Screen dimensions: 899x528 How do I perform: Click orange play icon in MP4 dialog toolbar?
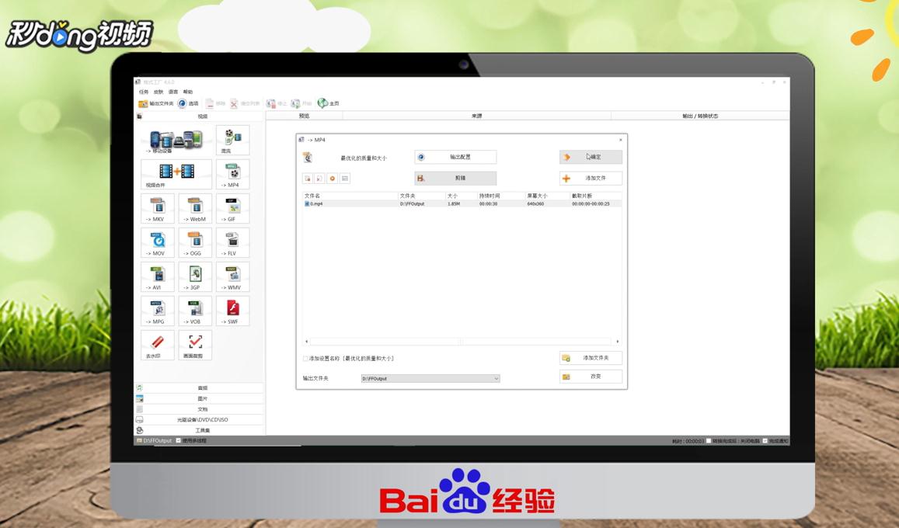(x=333, y=179)
